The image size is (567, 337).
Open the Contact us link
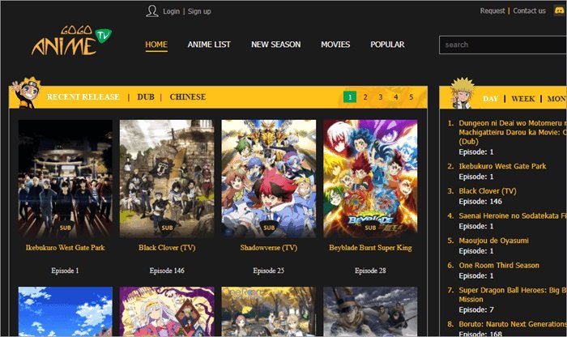pyautogui.click(x=529, y=11)
